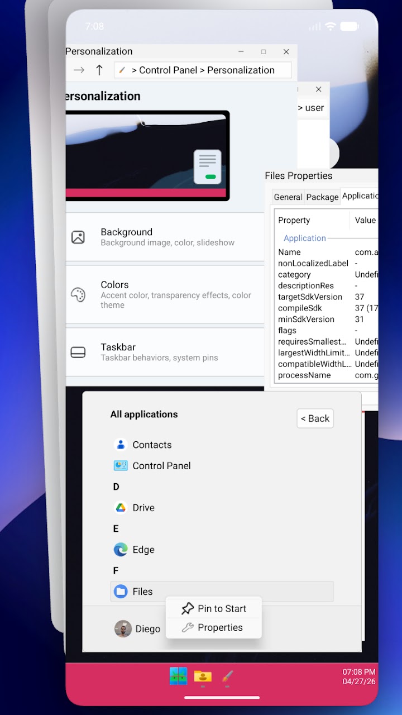The width and height of the screenshot is (402, 715).
Task: Click the user path in background window
Action: pyautogui.click(x=311, y=108)
